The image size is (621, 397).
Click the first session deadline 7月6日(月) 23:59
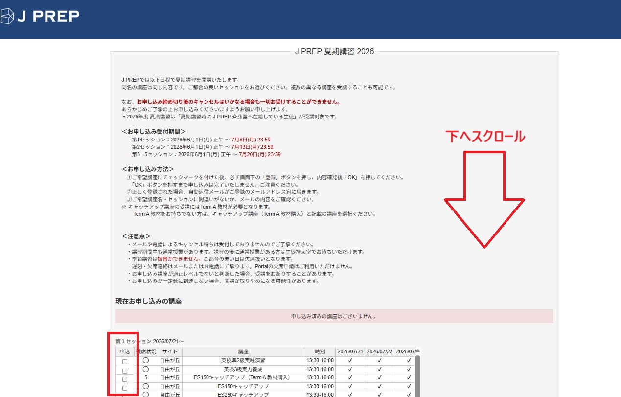pos(251,140)
